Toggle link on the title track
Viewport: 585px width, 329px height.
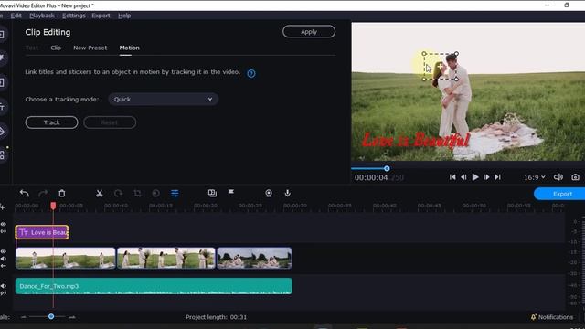click(4, 231)
